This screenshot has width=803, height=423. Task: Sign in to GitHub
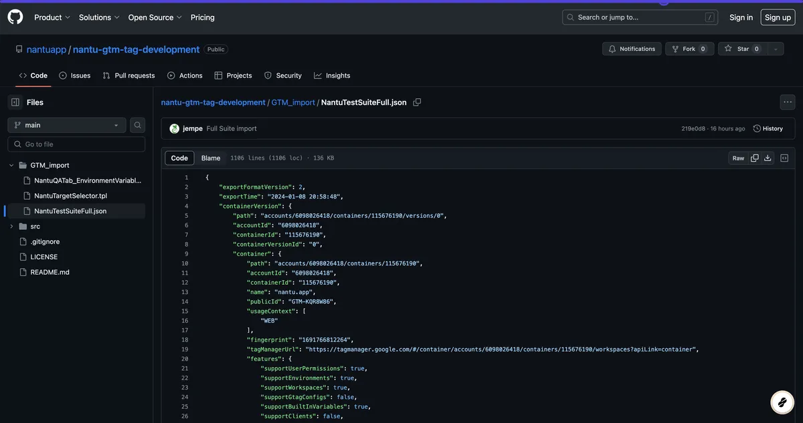(x=741, y=17)
